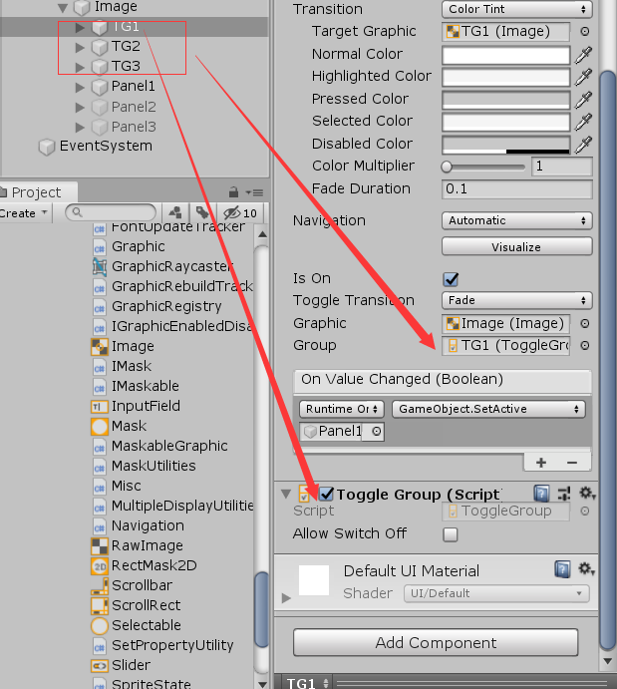Click the Normal Color swatch

pyautogui.click(x=506, y=56)
